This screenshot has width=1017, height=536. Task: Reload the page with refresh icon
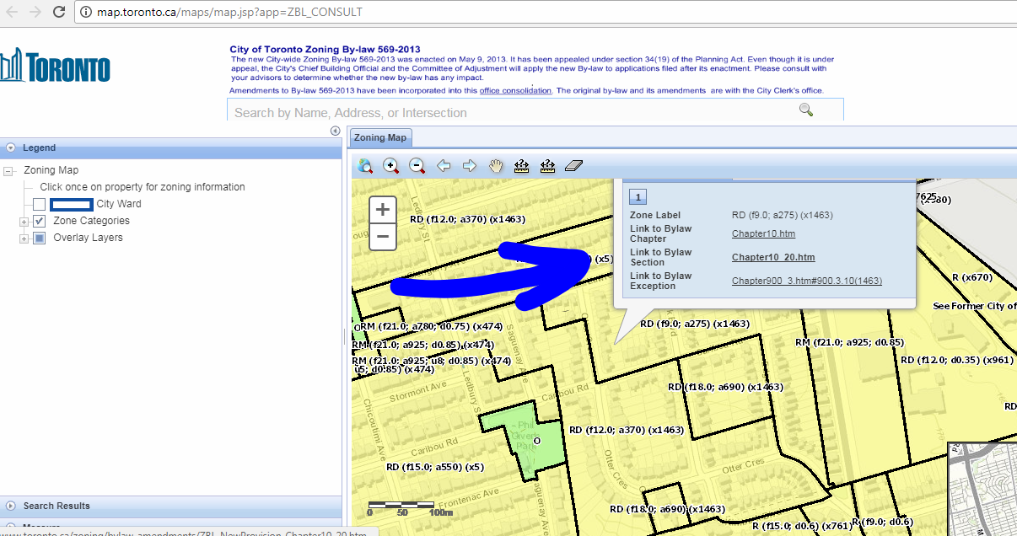(x=59, y=12)
